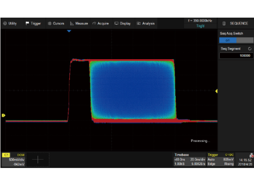Open the Trigger settings info box
254x186 pixels.
coord(221,160)
